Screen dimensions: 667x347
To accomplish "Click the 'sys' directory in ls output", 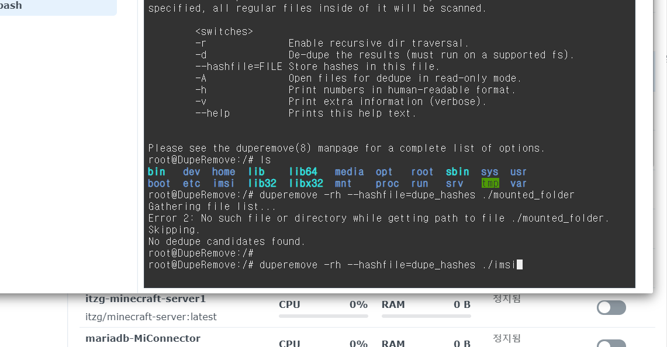I will coord(490,172).
